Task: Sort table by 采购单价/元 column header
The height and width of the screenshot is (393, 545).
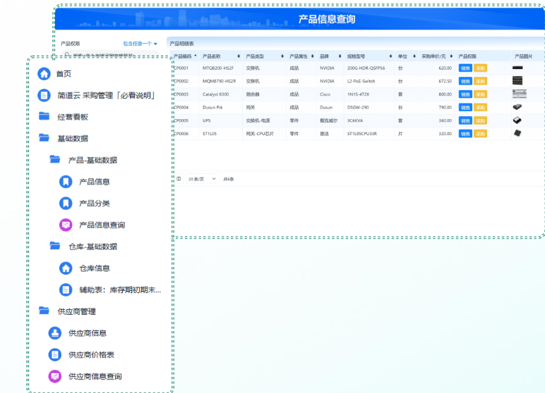Action: [435, 56]
